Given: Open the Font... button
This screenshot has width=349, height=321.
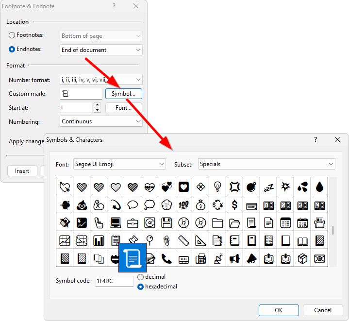Looking at the screenshot, I should tap(123, 108).
